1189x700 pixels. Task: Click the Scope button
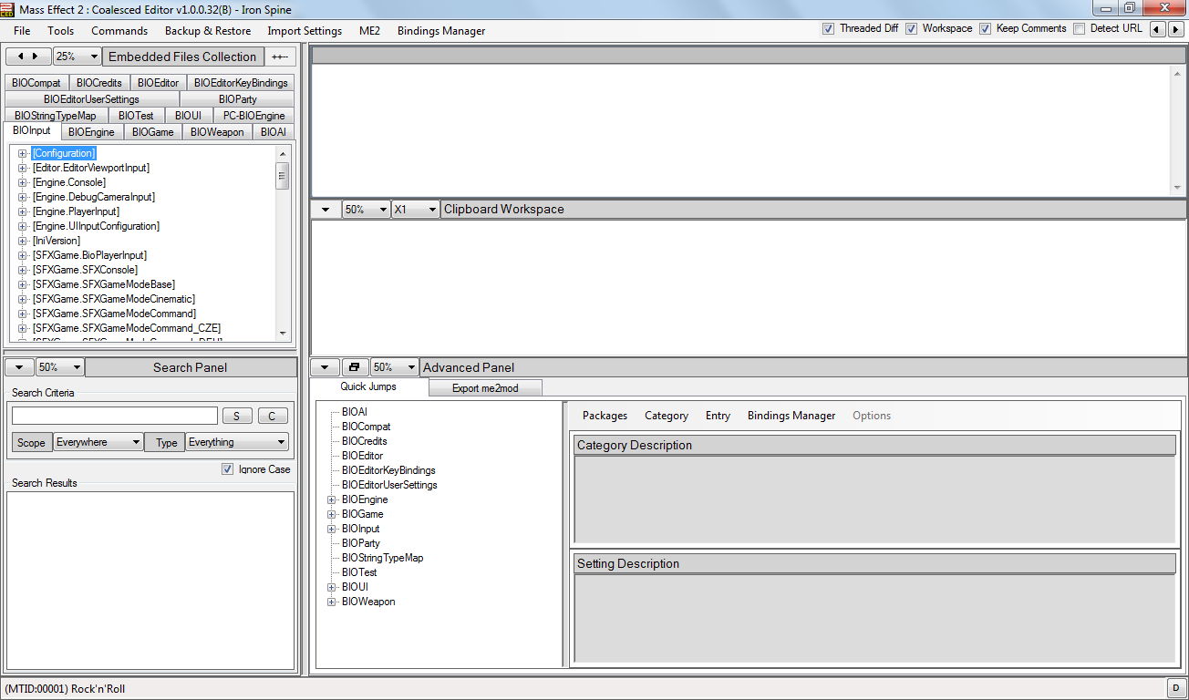[31, 442]
